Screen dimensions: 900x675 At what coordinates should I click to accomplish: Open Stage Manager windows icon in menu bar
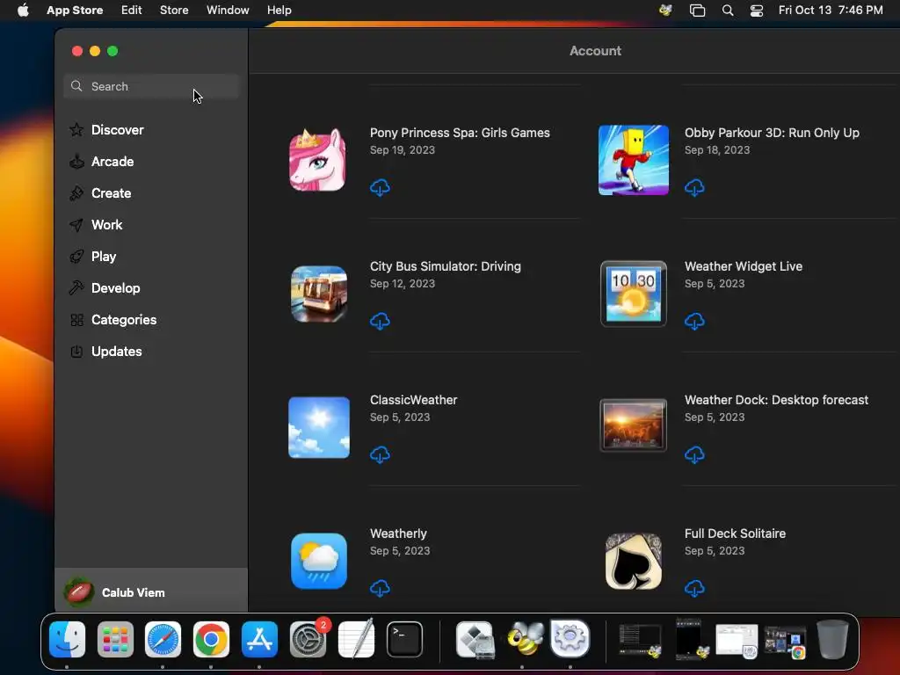point(697,10)
